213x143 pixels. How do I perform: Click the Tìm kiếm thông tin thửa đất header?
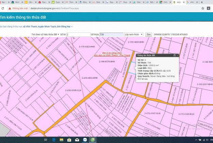point(23,17)
